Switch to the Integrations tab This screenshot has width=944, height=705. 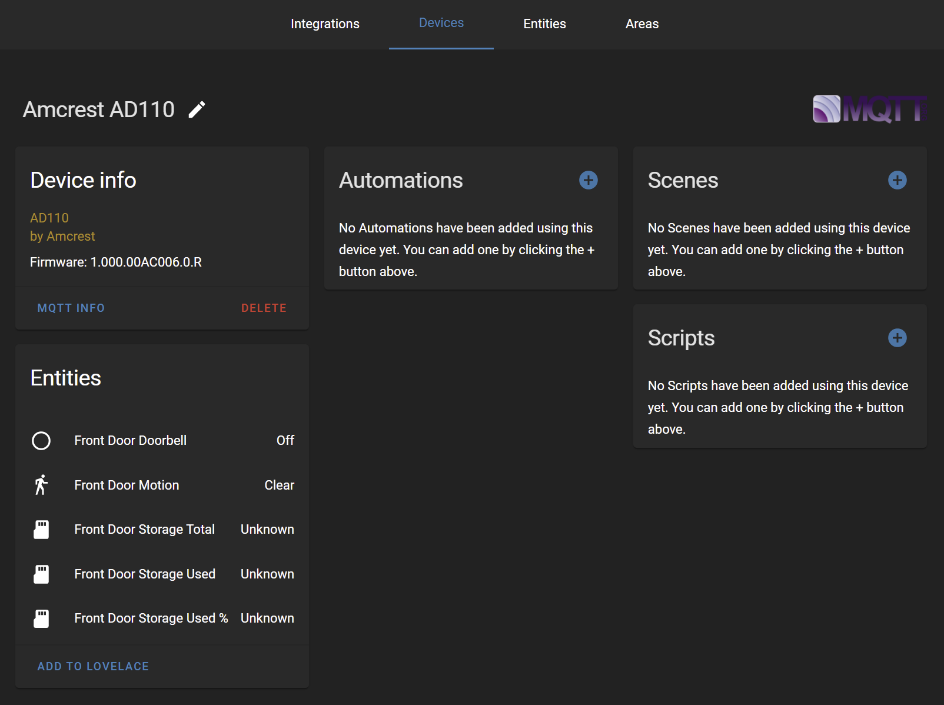click(x=325, y=24)
